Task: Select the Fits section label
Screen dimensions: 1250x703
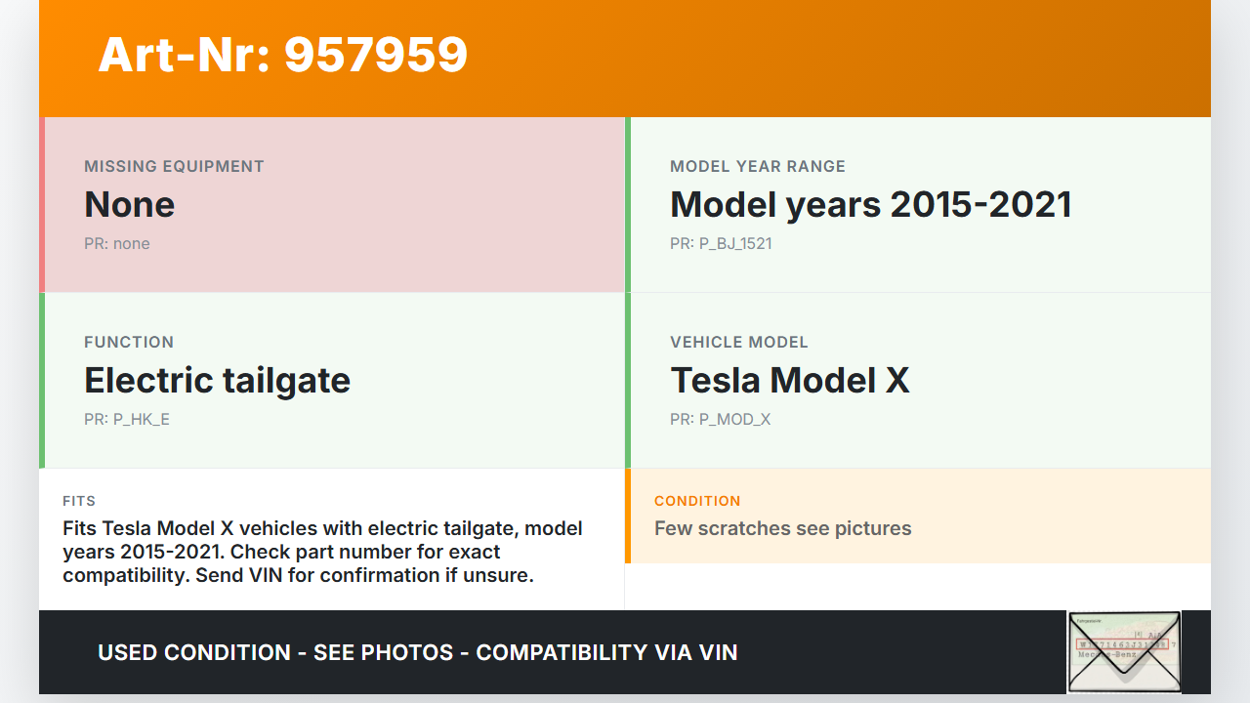Action: (x=79, y=501)
